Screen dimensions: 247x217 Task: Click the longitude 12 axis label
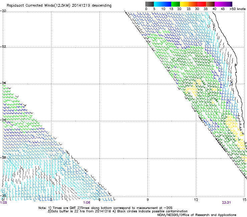click(196, 200)
